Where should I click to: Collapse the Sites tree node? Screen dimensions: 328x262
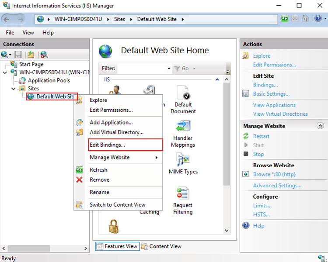14,89
